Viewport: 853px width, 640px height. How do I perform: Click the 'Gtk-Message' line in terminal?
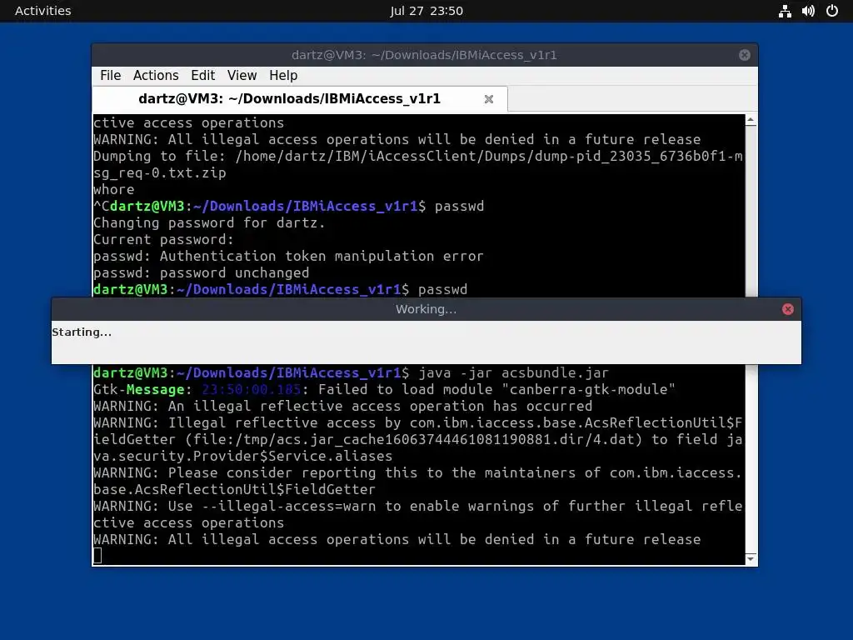384,390
